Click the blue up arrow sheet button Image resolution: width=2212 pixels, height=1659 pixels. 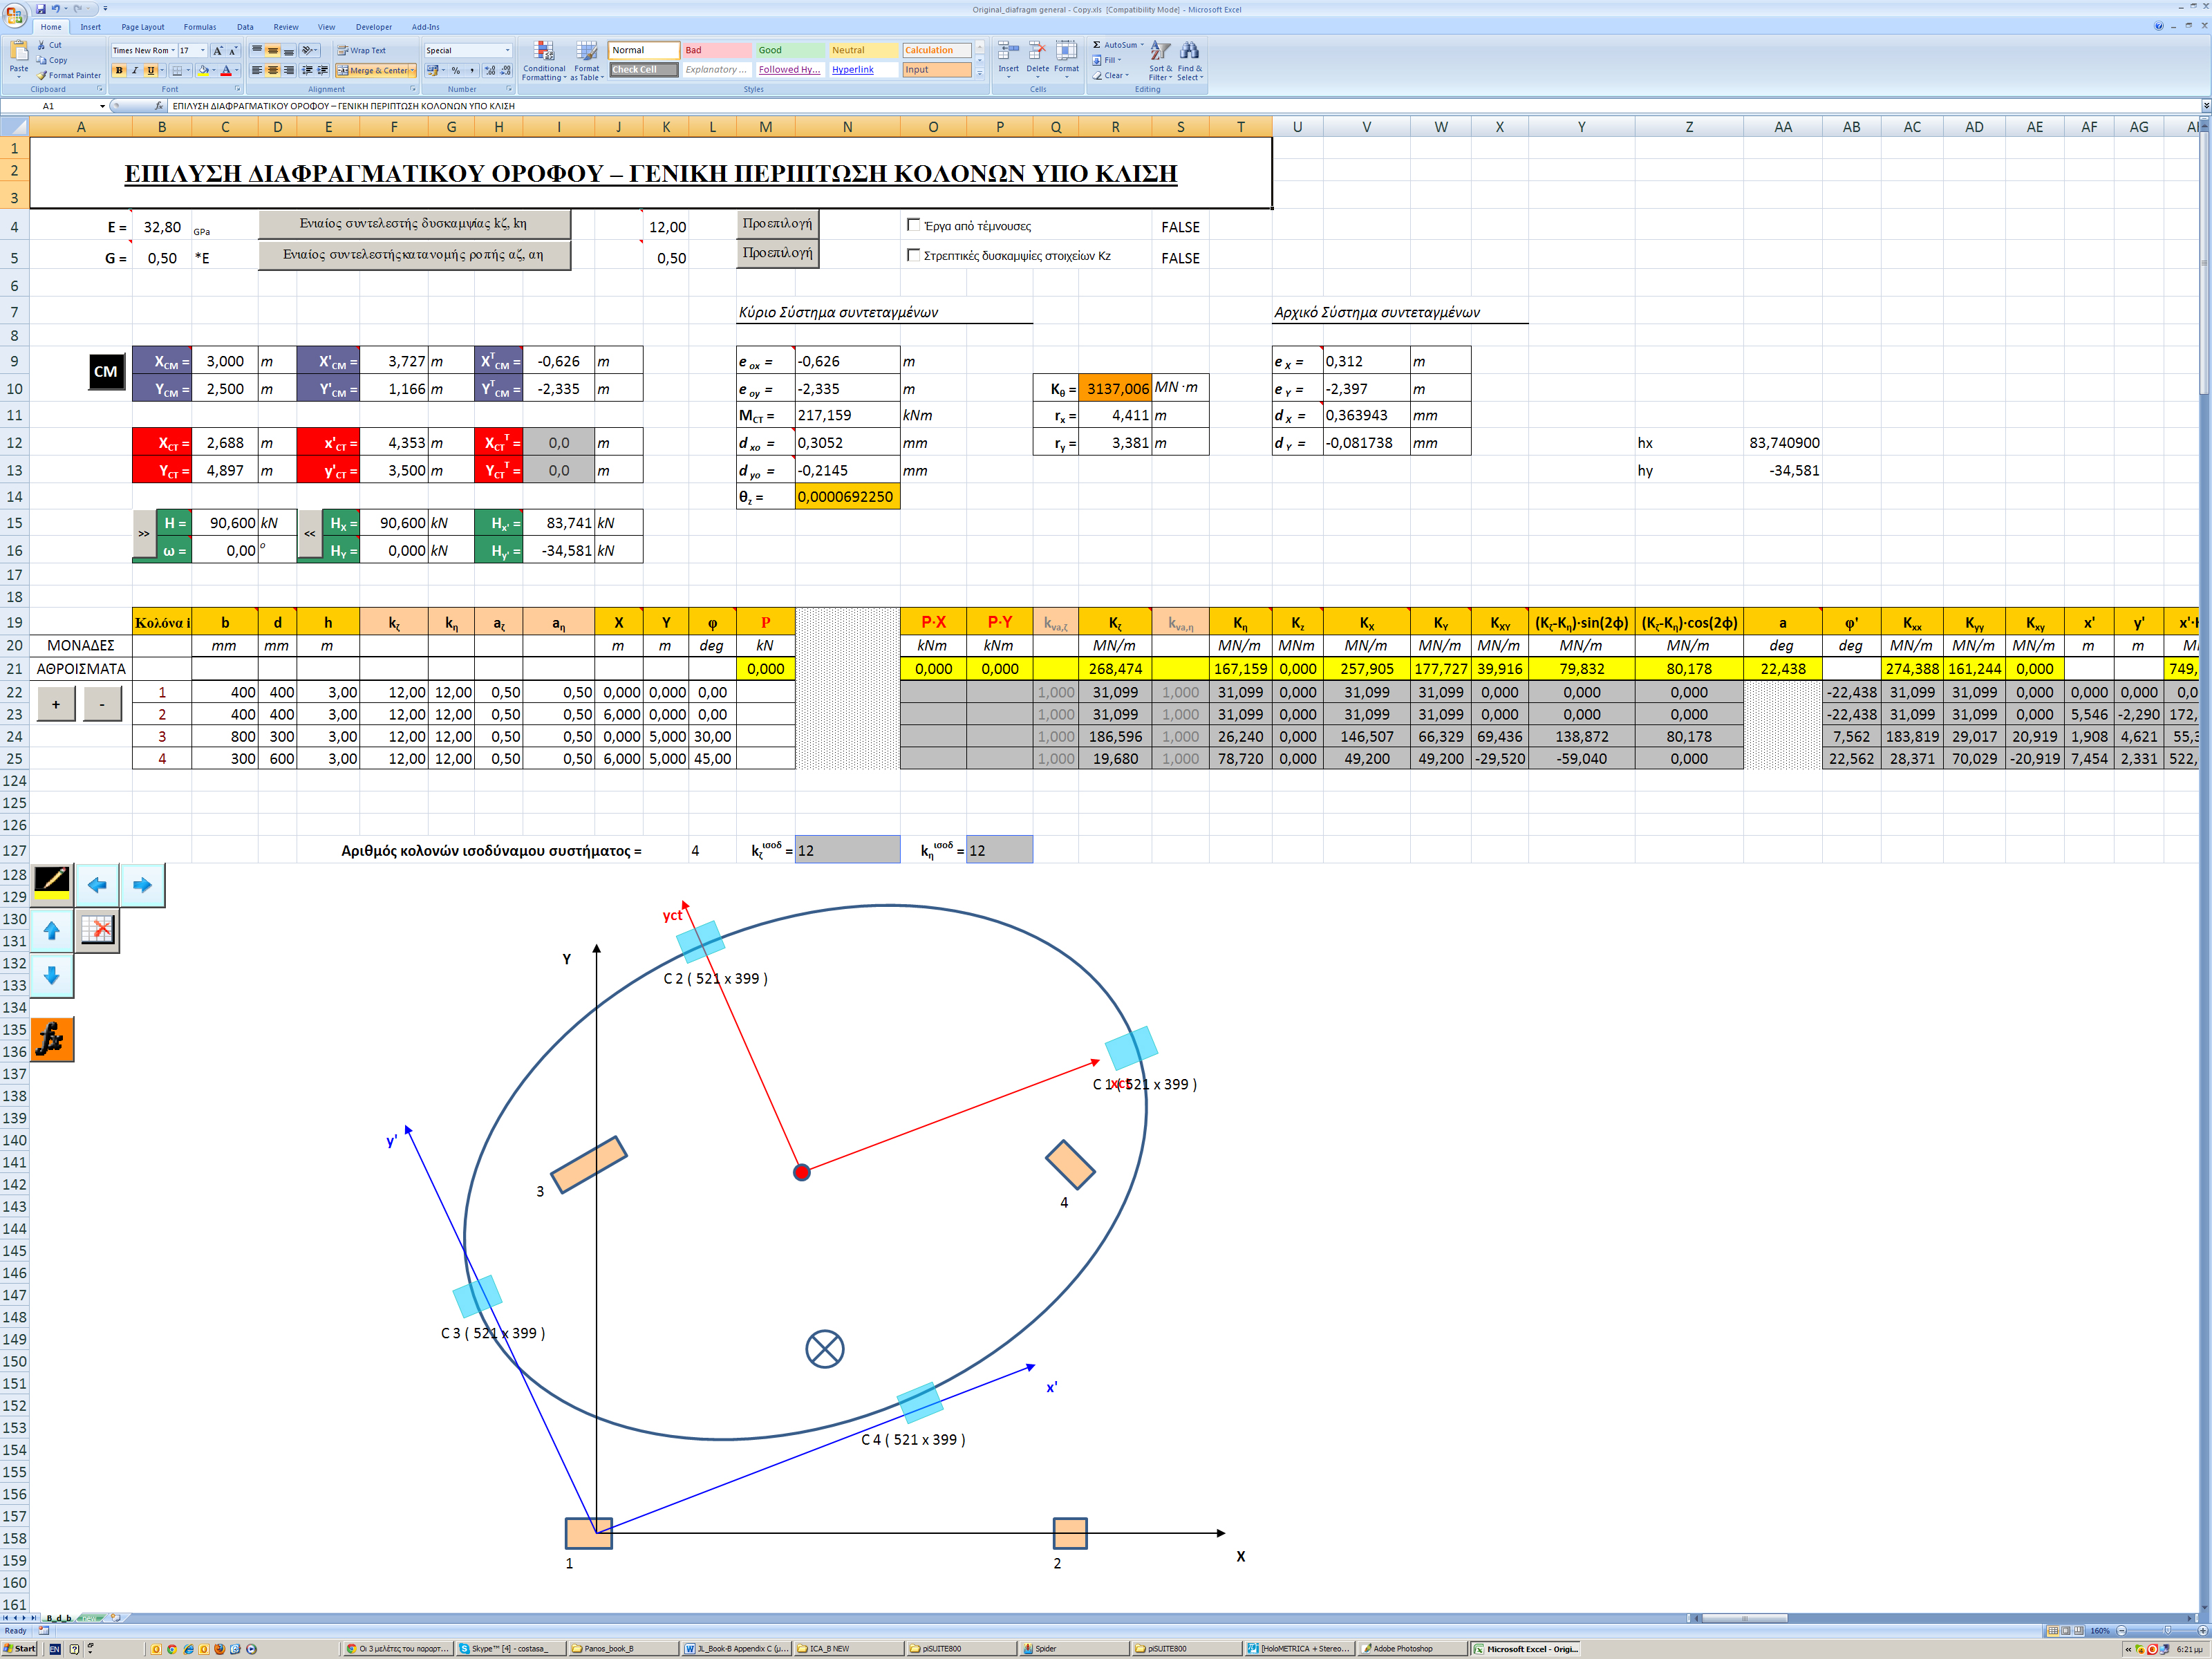(52, 931)
